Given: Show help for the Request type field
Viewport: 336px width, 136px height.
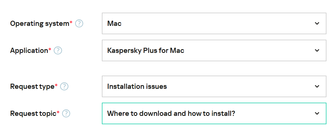Looking at the screenshot, I should (64, 86).
